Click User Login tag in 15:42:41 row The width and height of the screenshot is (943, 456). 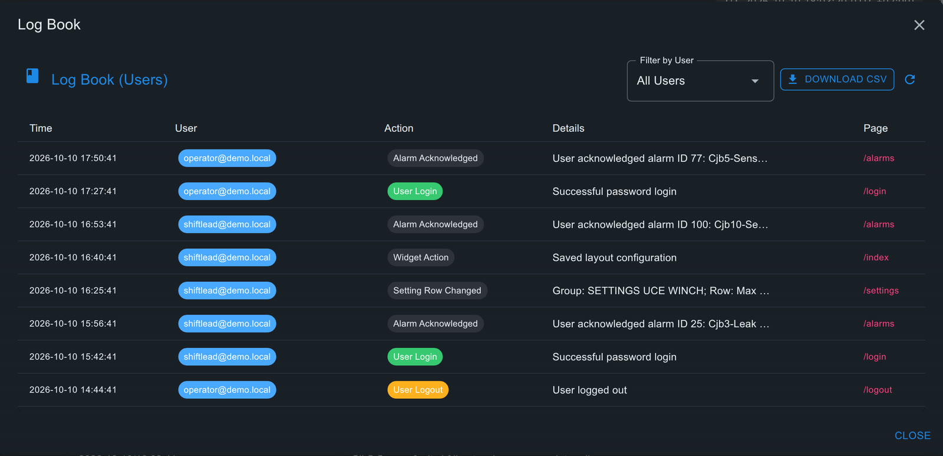pos(415,357)
